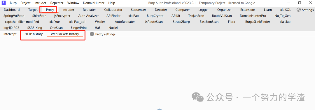Image resolution: width=315 pixels, height=110 pixels.
Task: Open the Auth Analyzer tab
Action: tap(88, 16)
